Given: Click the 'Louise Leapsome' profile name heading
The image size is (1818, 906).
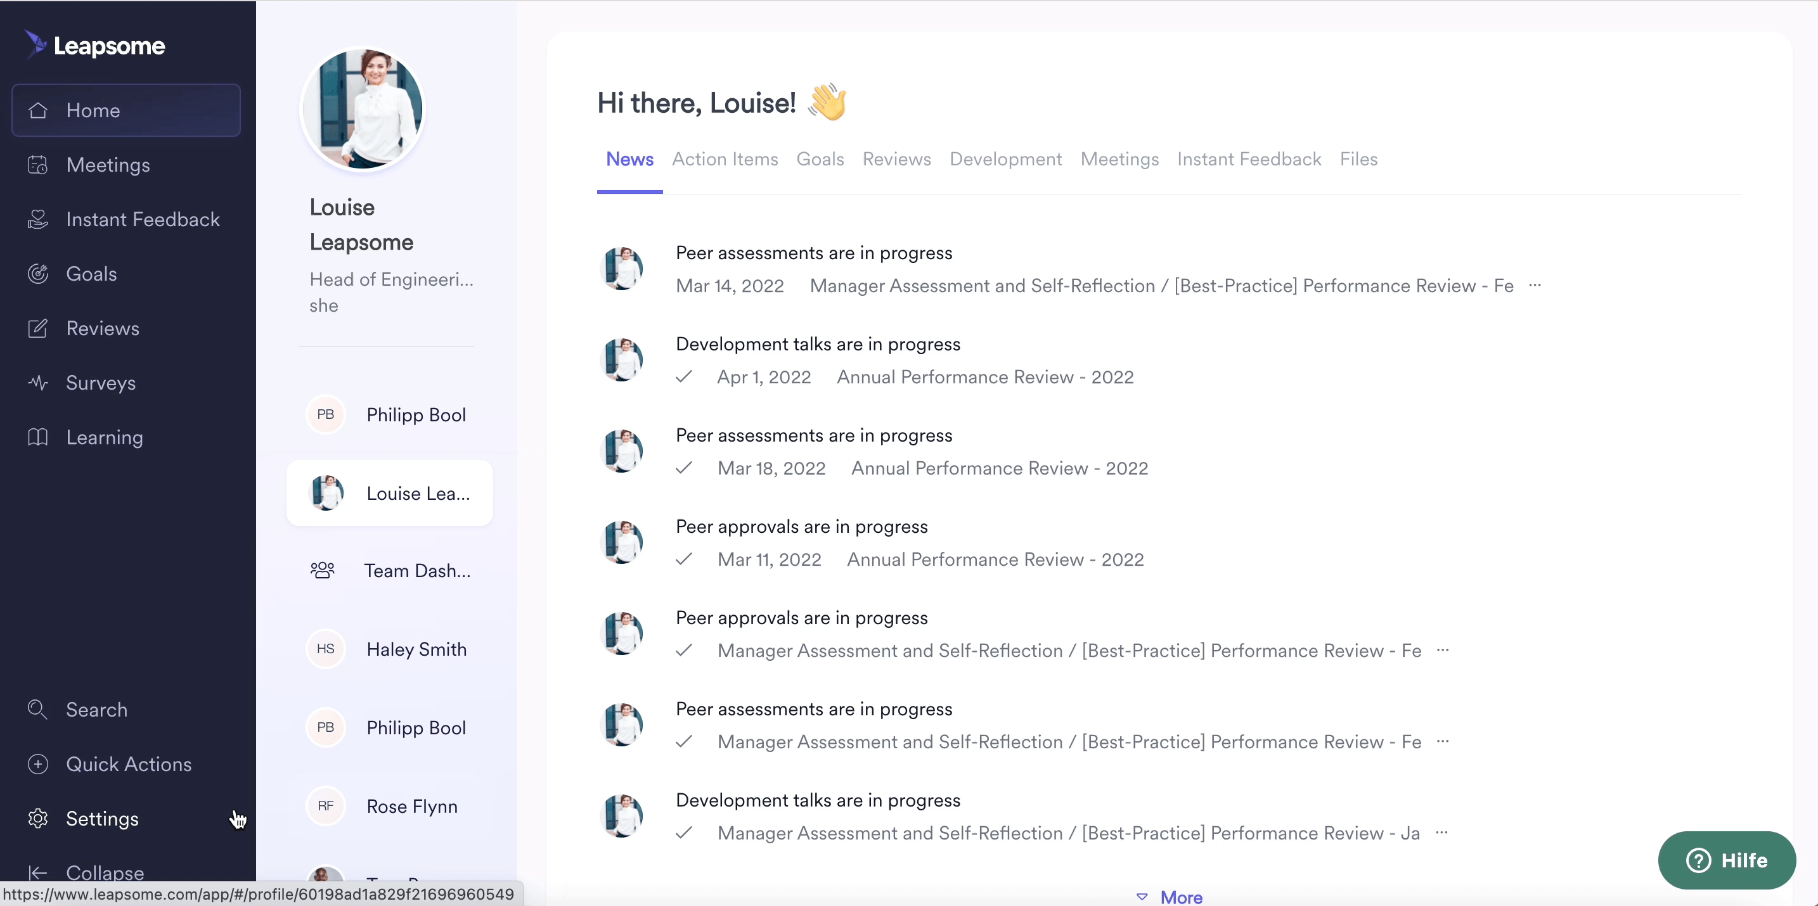Looking at the screenshot, I should coord(361,224).
